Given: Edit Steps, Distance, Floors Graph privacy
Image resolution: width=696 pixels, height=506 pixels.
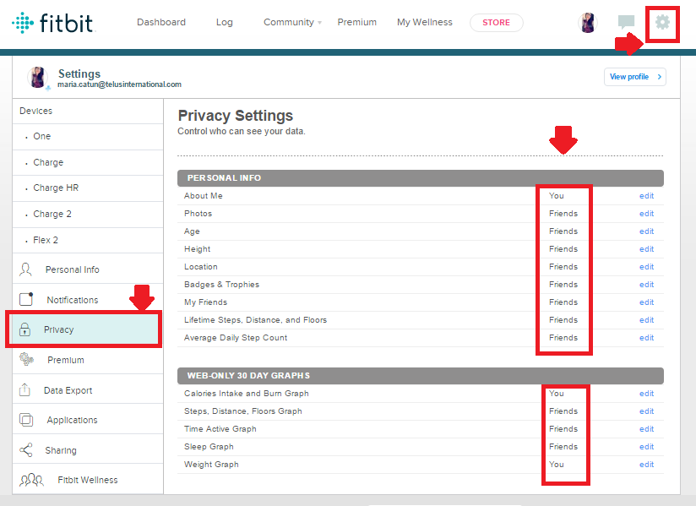Looking at the screenshot, I should (646, 411).
